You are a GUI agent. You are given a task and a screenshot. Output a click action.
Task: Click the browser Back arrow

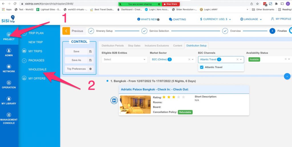[3, 4]
